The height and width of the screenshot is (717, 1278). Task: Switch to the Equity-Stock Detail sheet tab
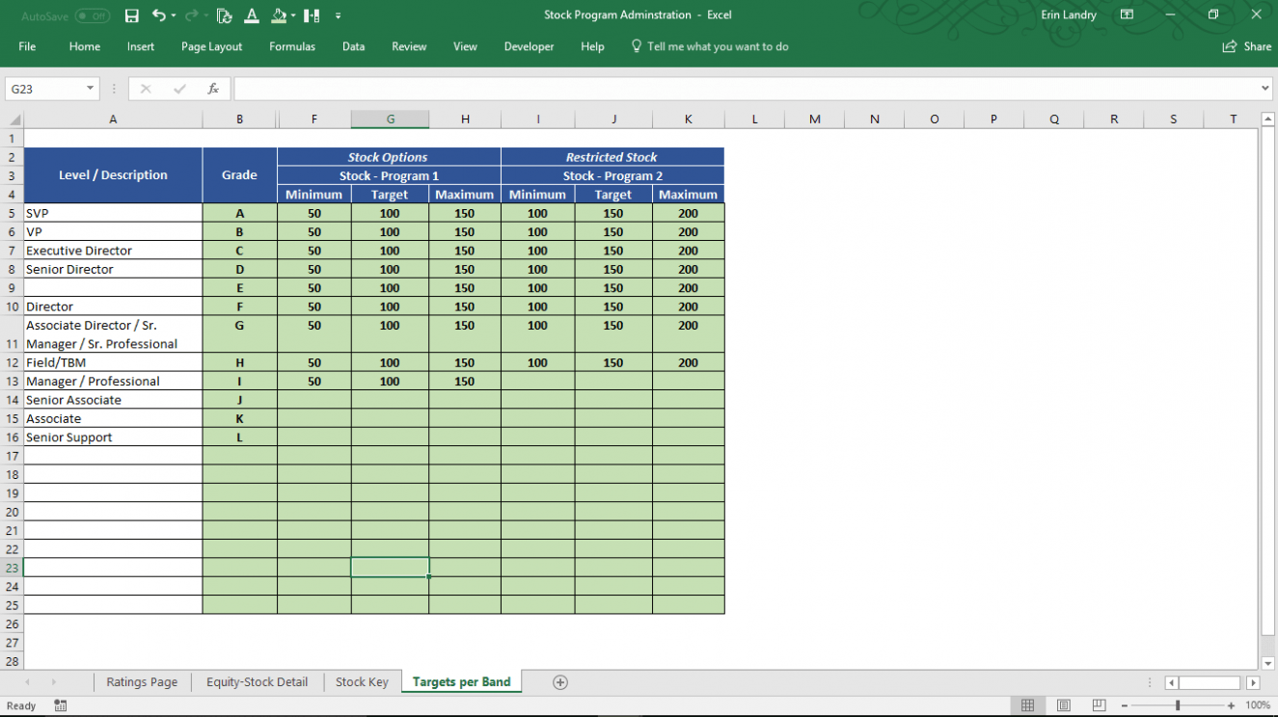click(x=257, y=681)
